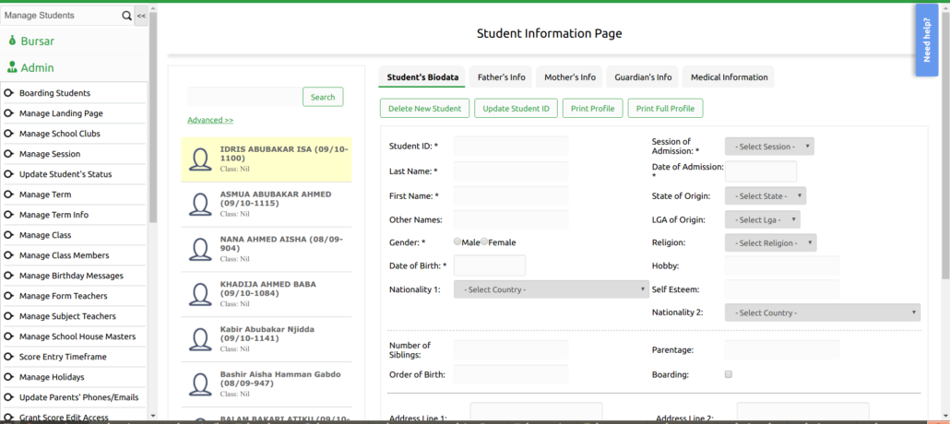Click the Manage Students search field
Screen dimensions: 950x424
tap(61, 16)
